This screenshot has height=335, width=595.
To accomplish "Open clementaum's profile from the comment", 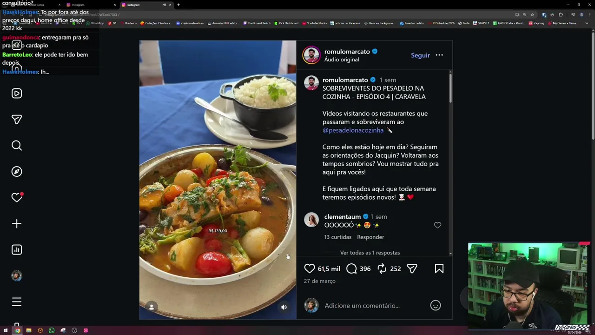I will [343, 217].
